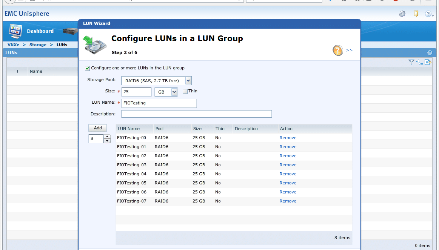Click the LUNs breadcrumb item

pos(62,45)
